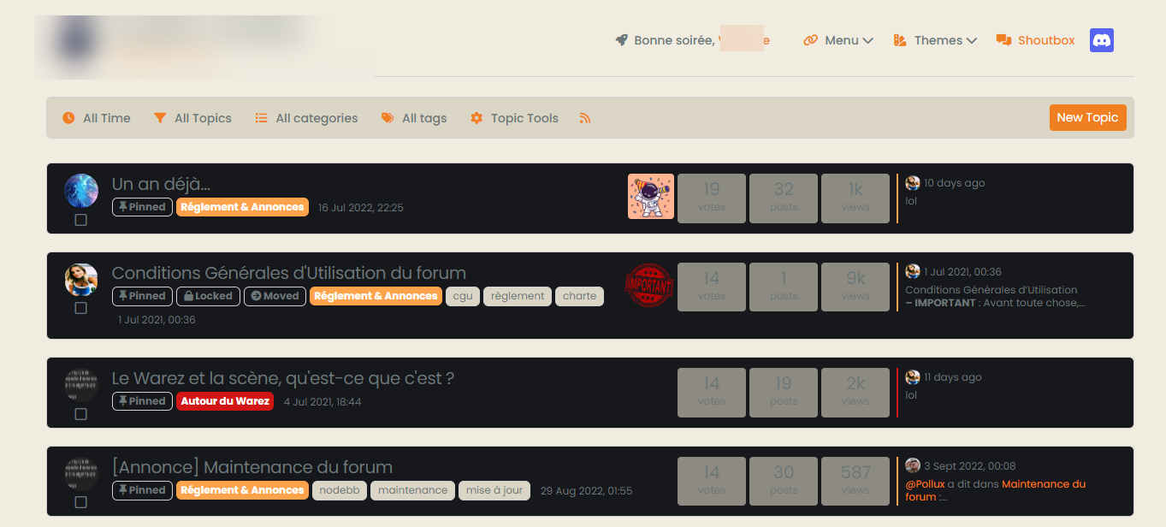Click author avatar of Conditions Générales topic

tap(81, 280)
